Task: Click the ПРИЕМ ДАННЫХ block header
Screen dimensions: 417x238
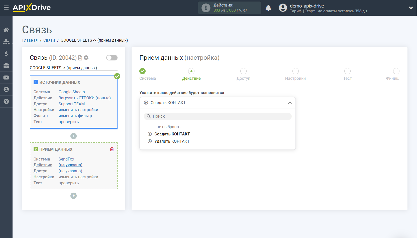Action: pyautogui.click(x=56, y=149)
